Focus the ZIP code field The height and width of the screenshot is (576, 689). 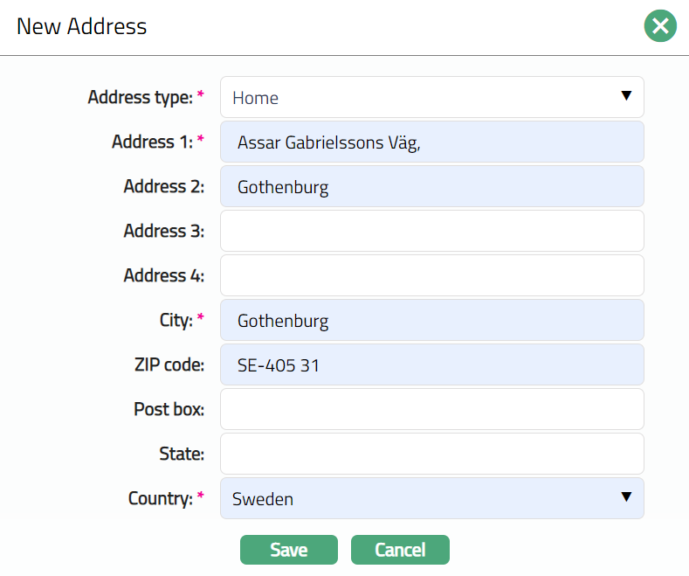point(431,364)
